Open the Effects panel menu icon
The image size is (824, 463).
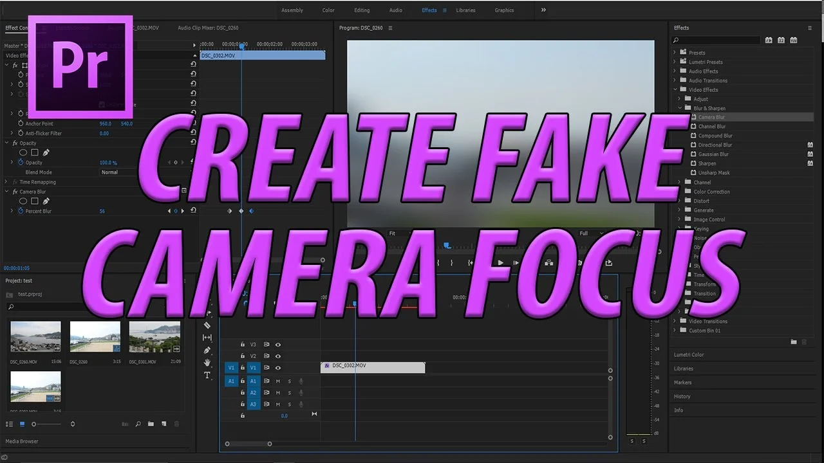click(810, 28)
